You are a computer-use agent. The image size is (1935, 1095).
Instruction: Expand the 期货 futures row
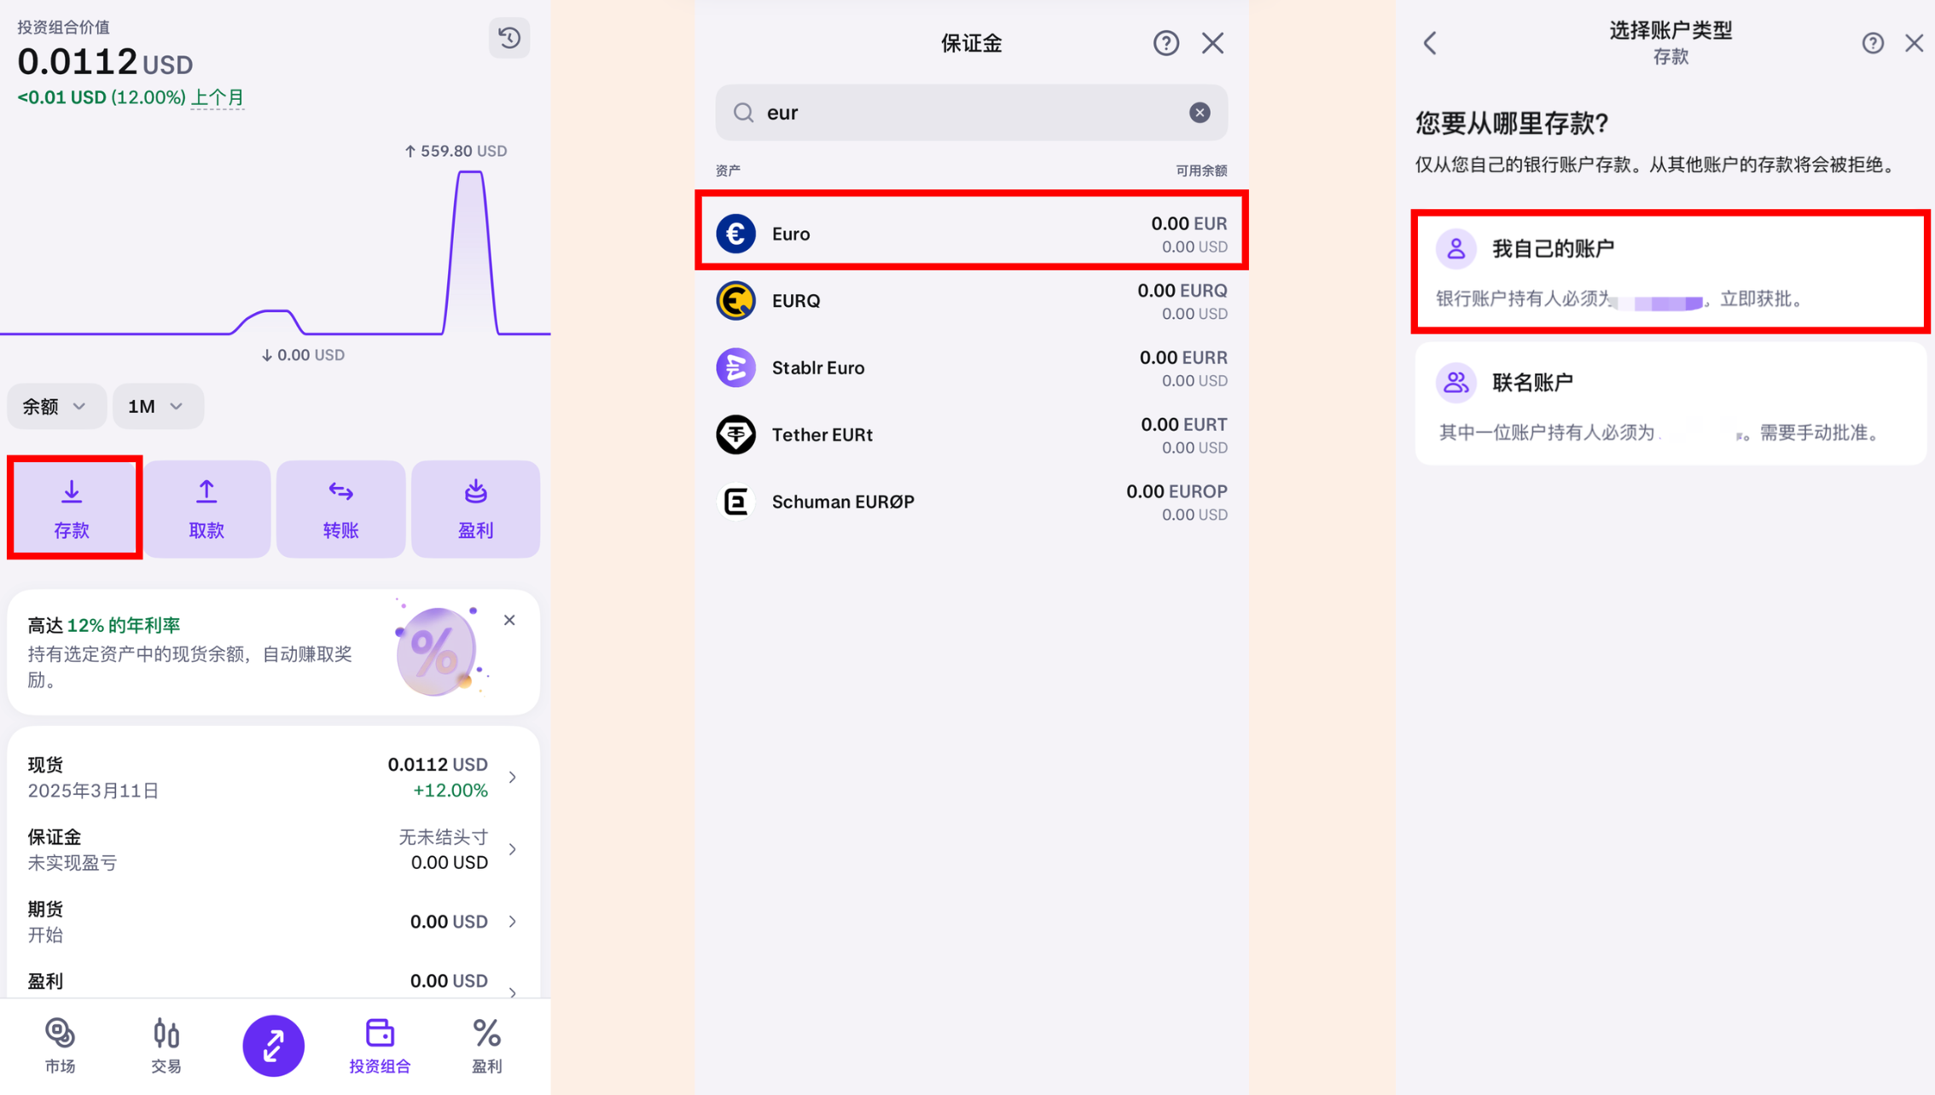tap(273, 921)
